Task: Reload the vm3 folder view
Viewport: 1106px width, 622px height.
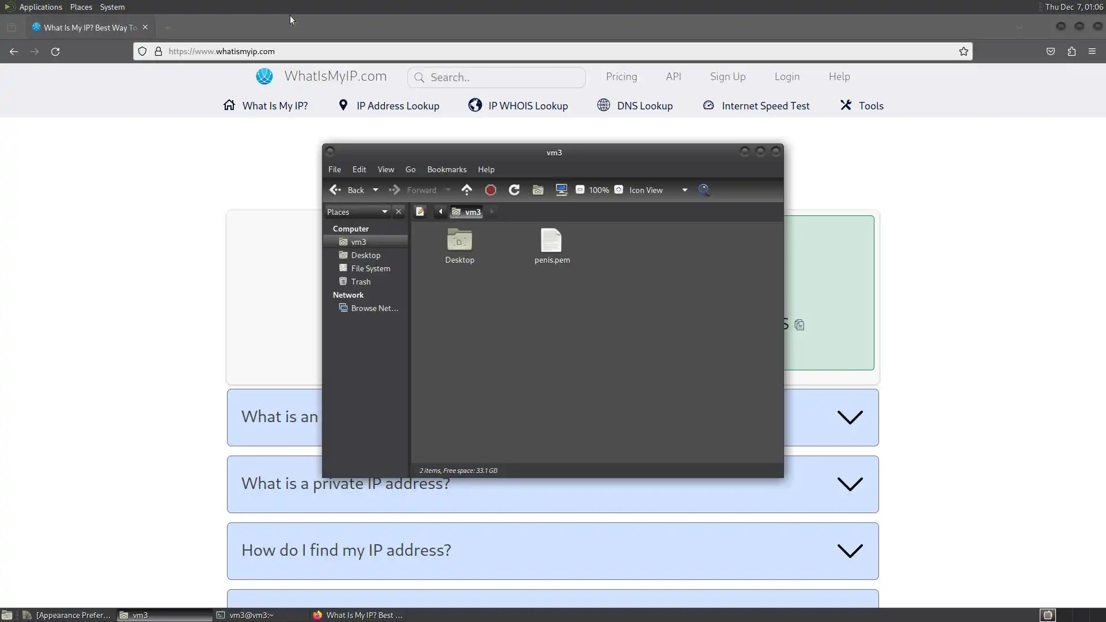Action: (514, 189)
